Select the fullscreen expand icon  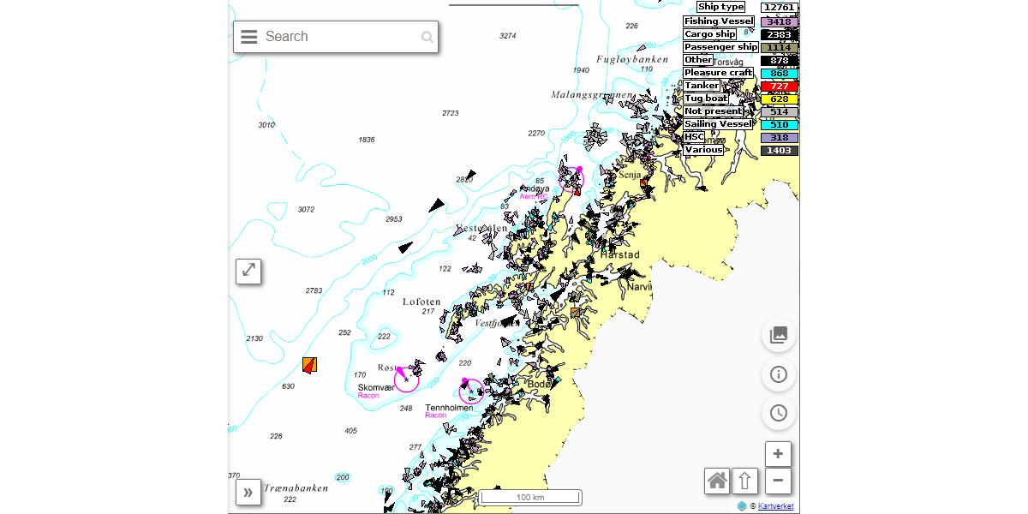click(248, 271)
